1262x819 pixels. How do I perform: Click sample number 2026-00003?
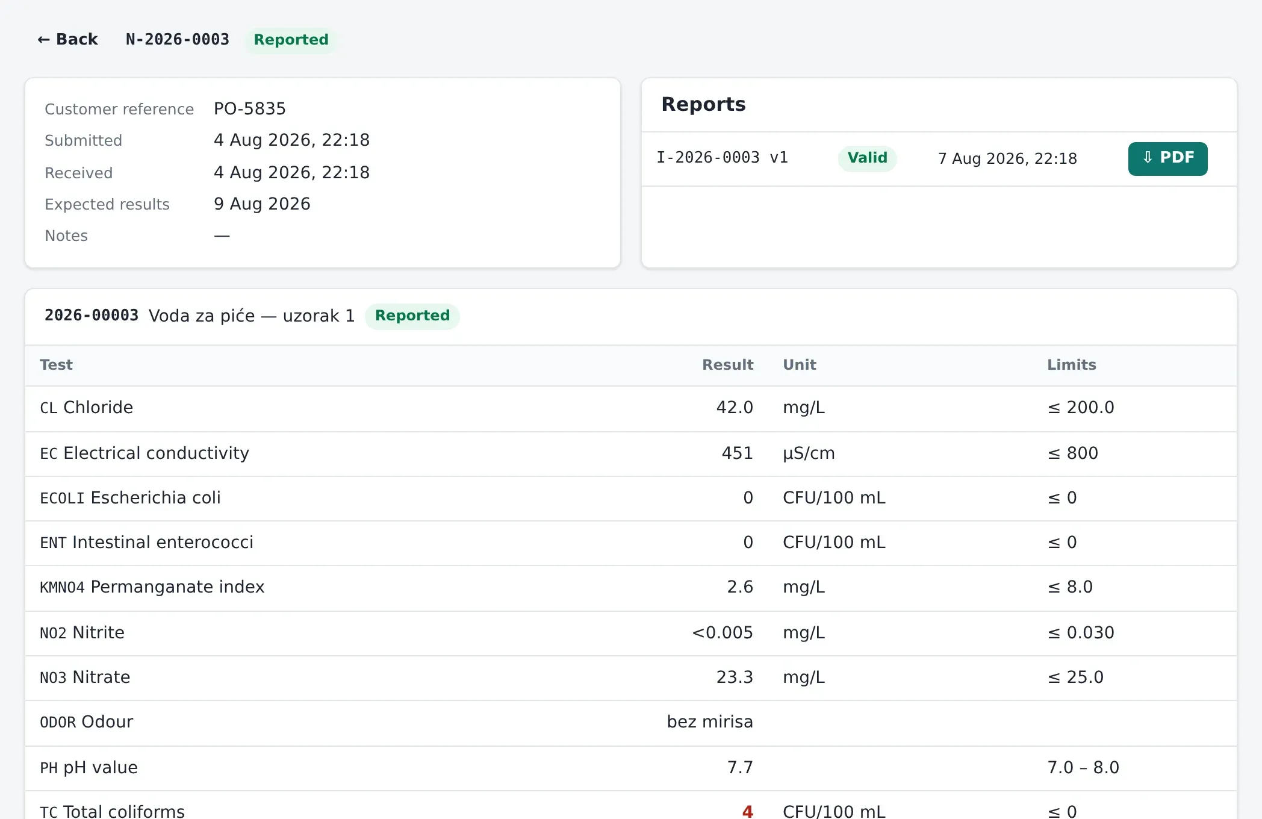click(x=92, y=316)
